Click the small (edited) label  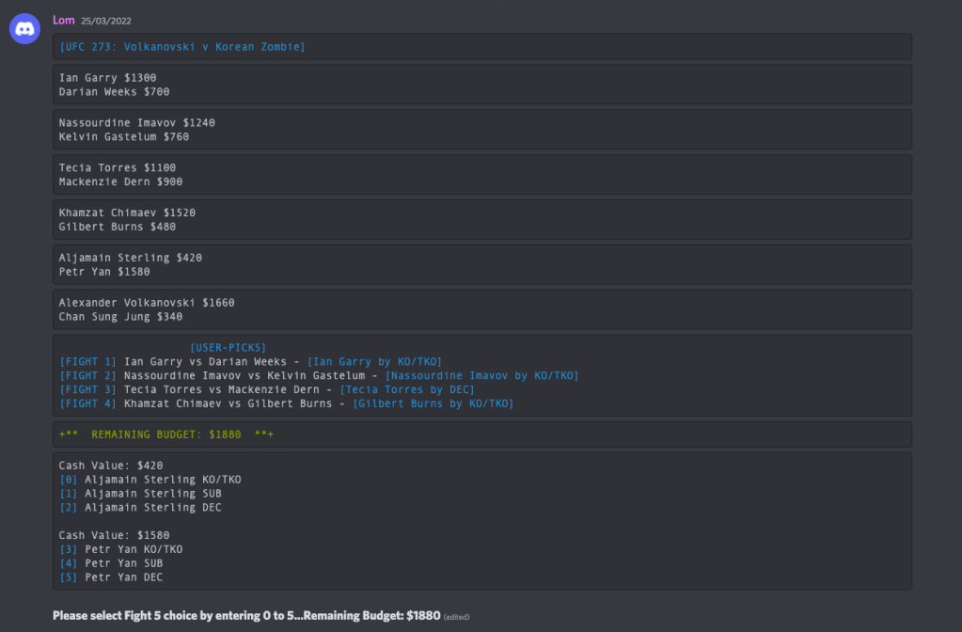pyautogui.click(x=456, y=617)
